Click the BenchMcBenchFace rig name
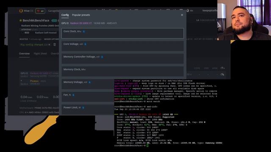This screenshot has height=152, width=271. click(x=36, y=20)
